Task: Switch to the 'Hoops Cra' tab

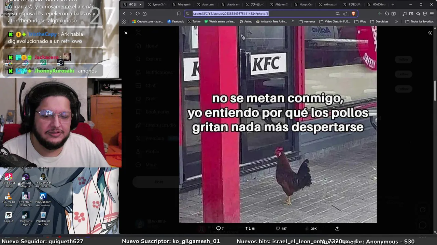Action: [x=303, y=4]
